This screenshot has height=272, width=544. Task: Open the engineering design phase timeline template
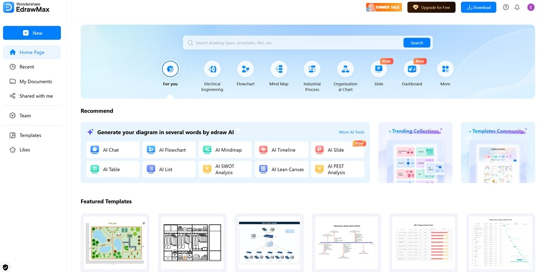coord(346,243)
